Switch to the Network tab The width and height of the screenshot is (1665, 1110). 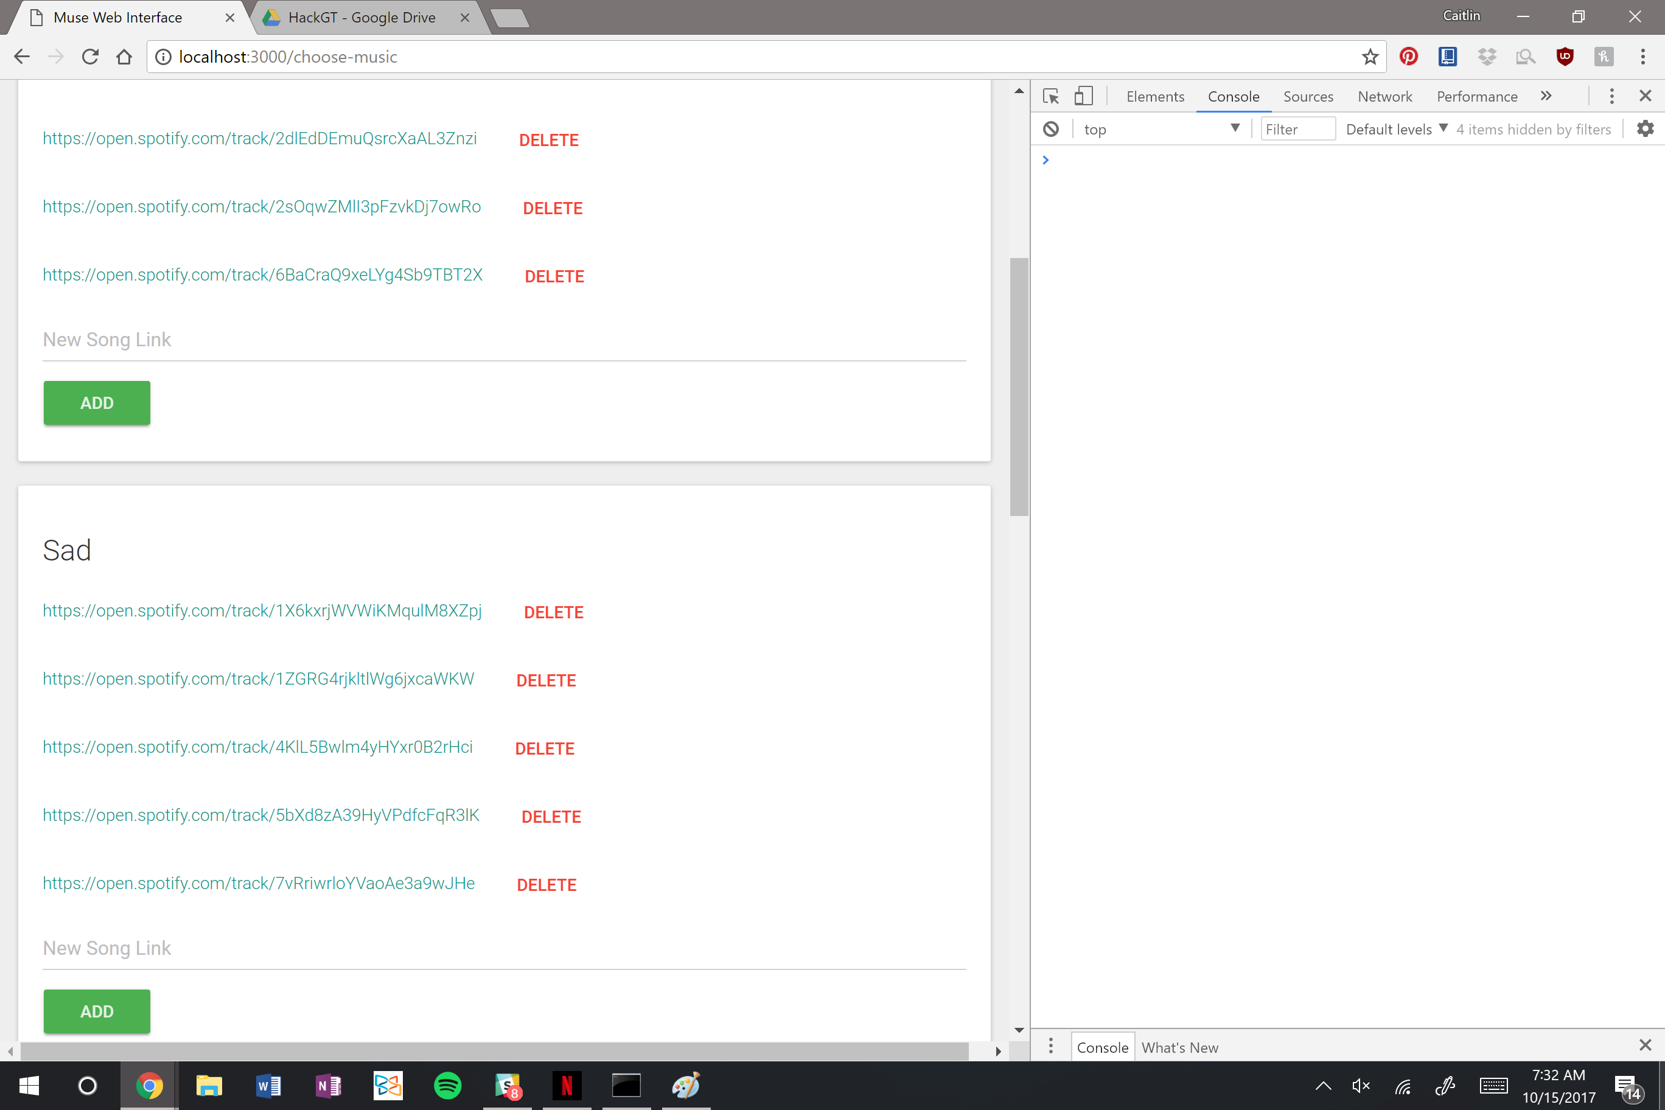[x=1384, y=96]
